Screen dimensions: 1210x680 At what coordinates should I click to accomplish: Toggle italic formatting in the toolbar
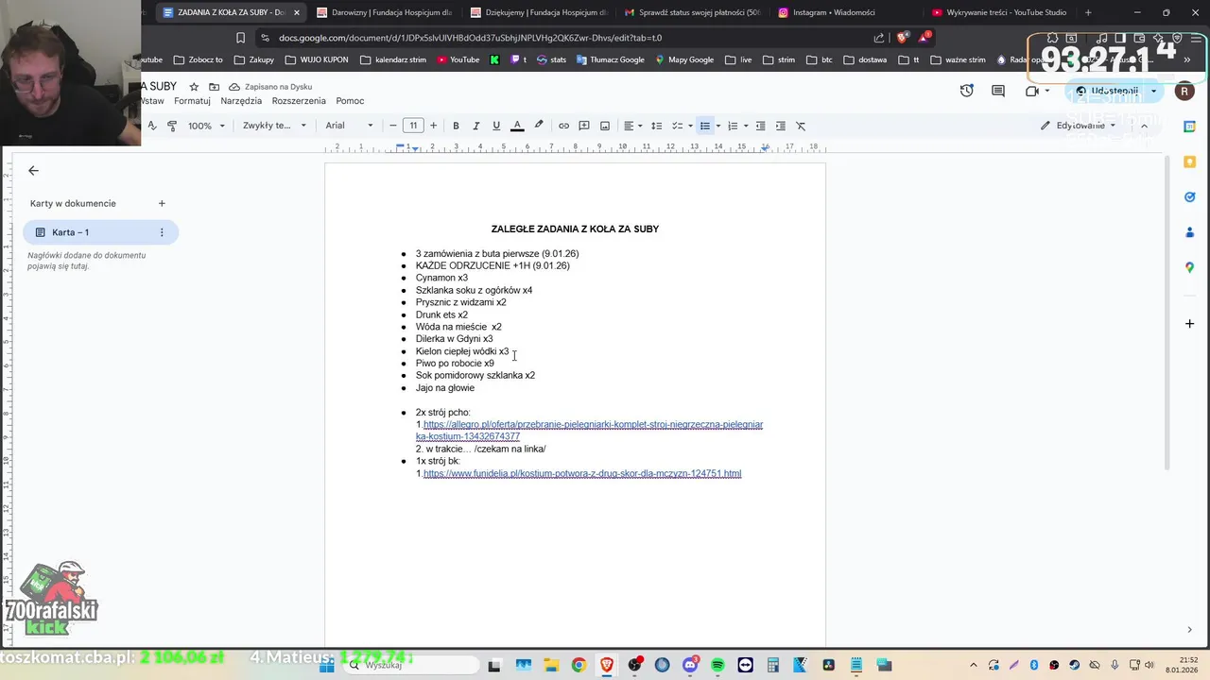tap(475, 126)
